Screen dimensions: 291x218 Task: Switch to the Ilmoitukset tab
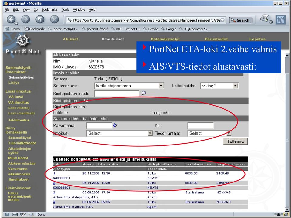113,39
